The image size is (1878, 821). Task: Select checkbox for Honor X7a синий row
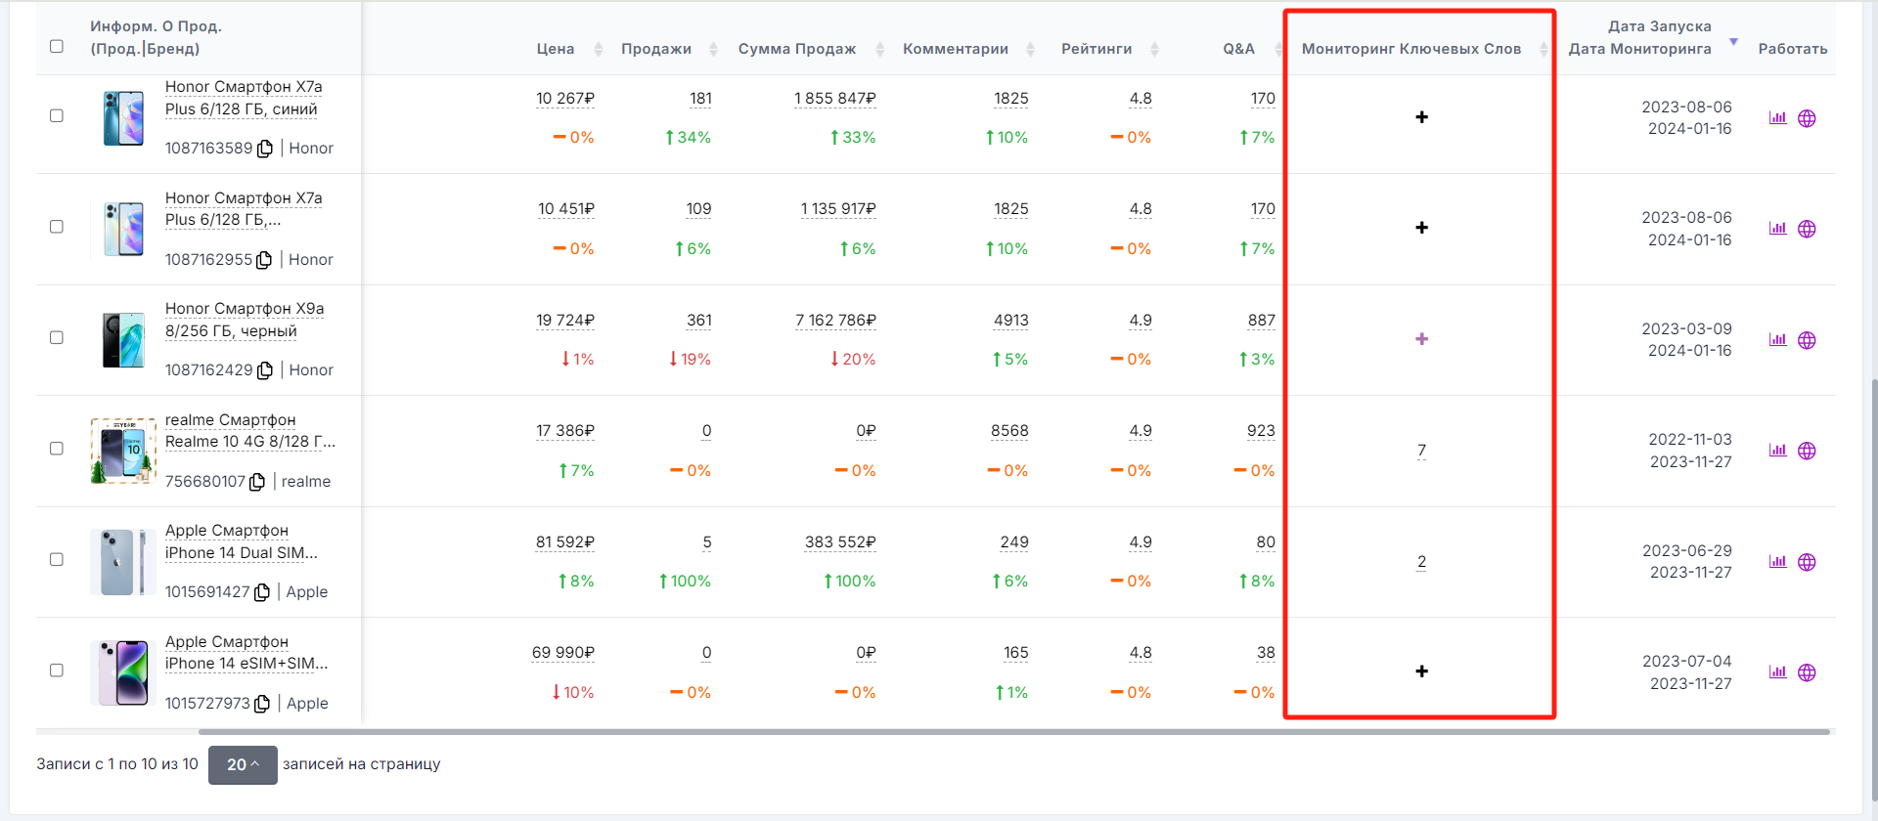pos(57,115)
